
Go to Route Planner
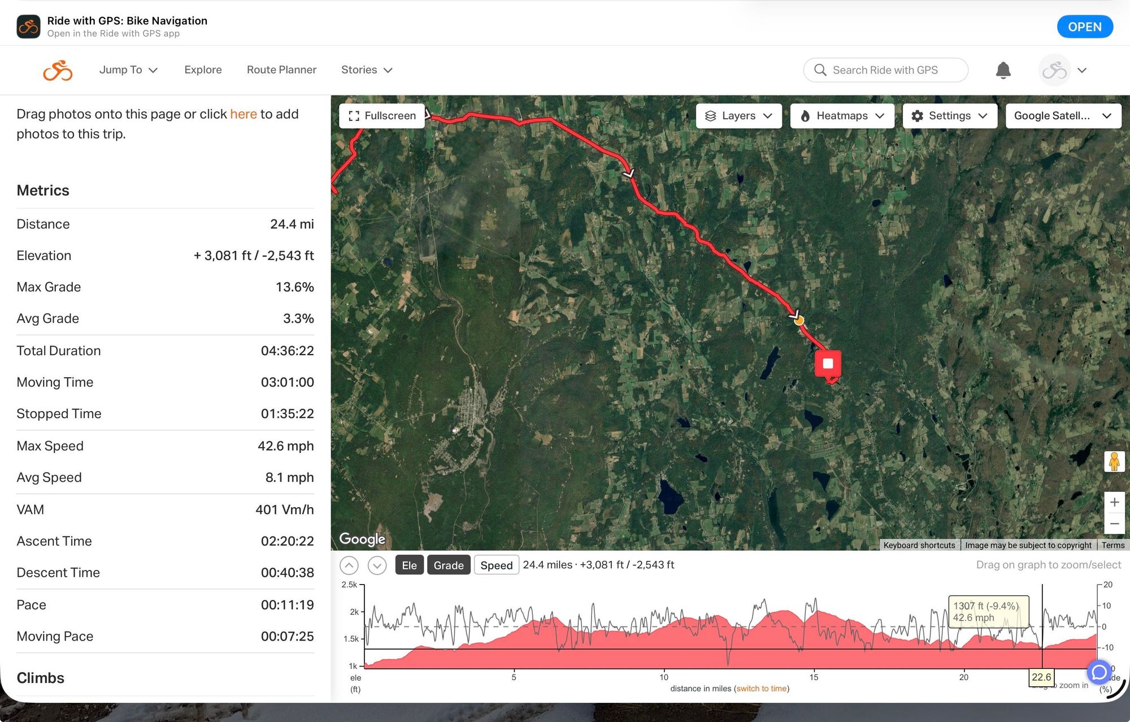[x=281, y=70]
